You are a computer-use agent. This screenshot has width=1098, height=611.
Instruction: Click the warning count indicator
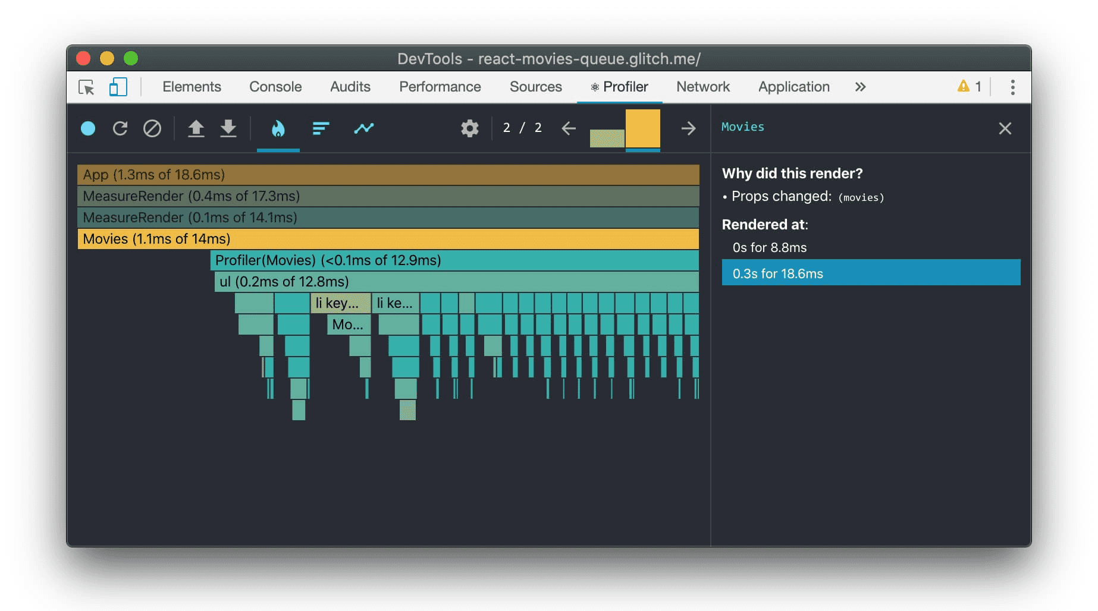pos(969,87)
